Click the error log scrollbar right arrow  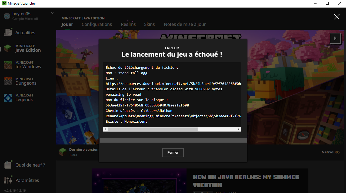click(x=239, y=129)
